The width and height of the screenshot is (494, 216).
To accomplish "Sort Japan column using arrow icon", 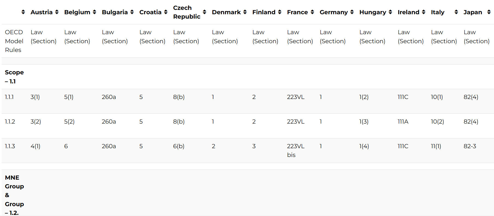I will 489,12.
